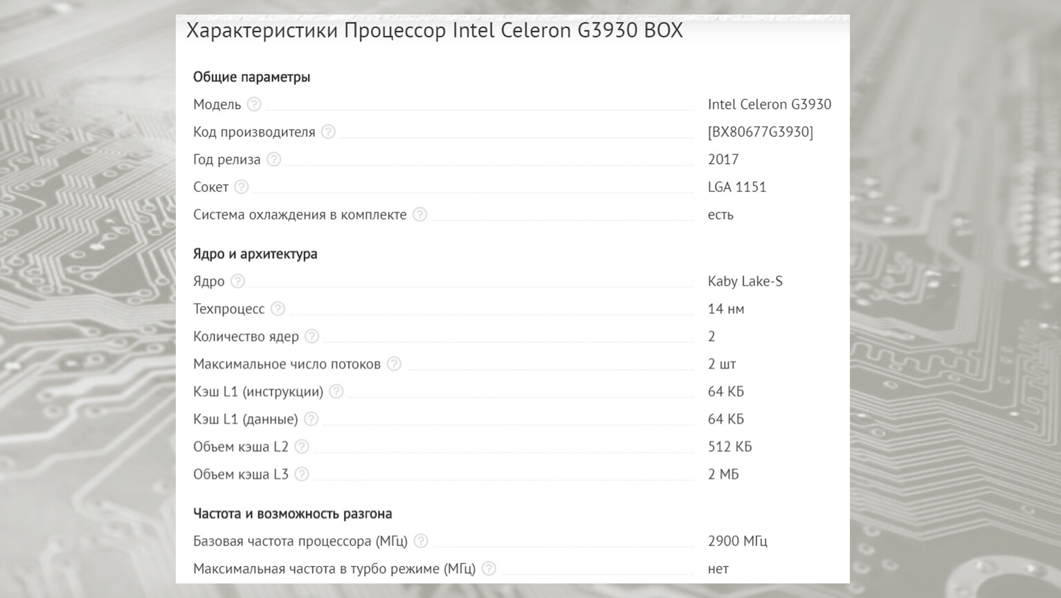
Task: Show help for Объем кэша L3
Action: [x=302, y=475]
